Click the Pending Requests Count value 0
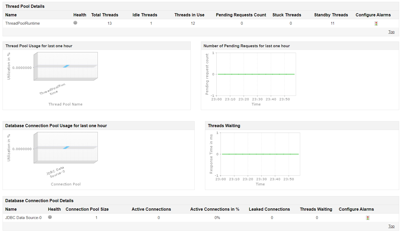Screen dimensions: 402x233 point(242,23)
